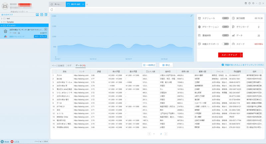Open the Skype icon in the bottom bar

tap(2, 141)
